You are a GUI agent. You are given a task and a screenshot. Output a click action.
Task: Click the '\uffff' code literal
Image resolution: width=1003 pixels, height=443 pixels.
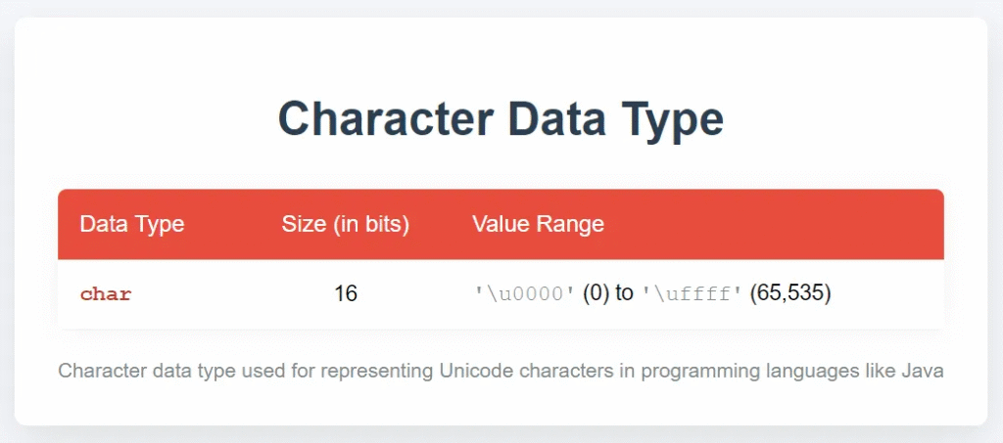pos(693,293)
